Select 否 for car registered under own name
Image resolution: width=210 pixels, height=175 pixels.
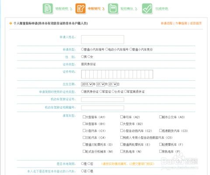[x=83, y=171]
